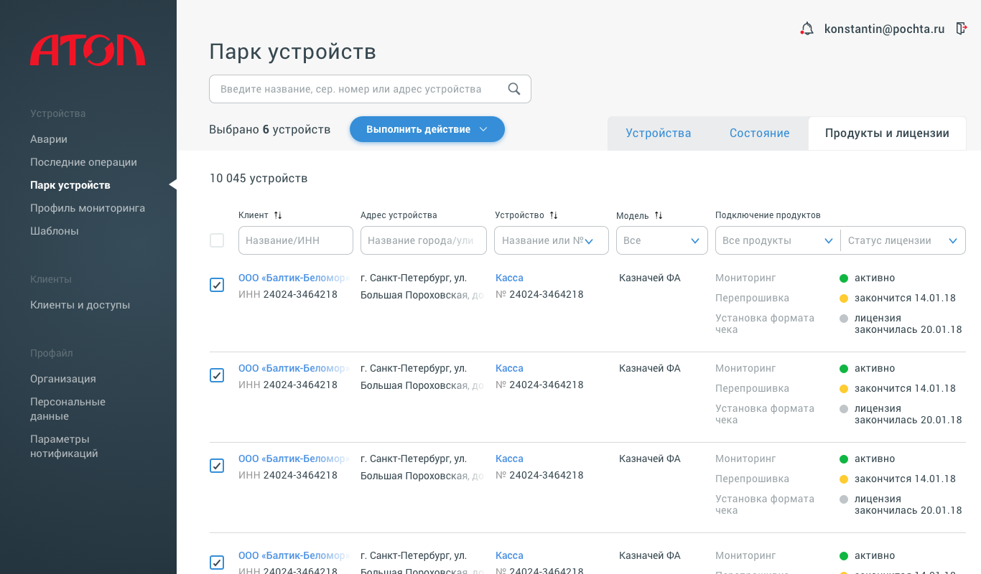This screenshot has height=574, width=981.
Task: Open Парк устройств in the sidebar
Action: tap(70, 185)
